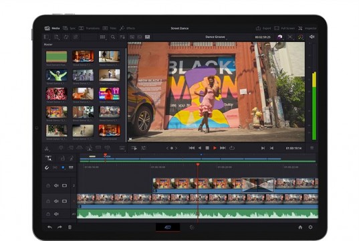Open the Inspector panel

(308, 28)
